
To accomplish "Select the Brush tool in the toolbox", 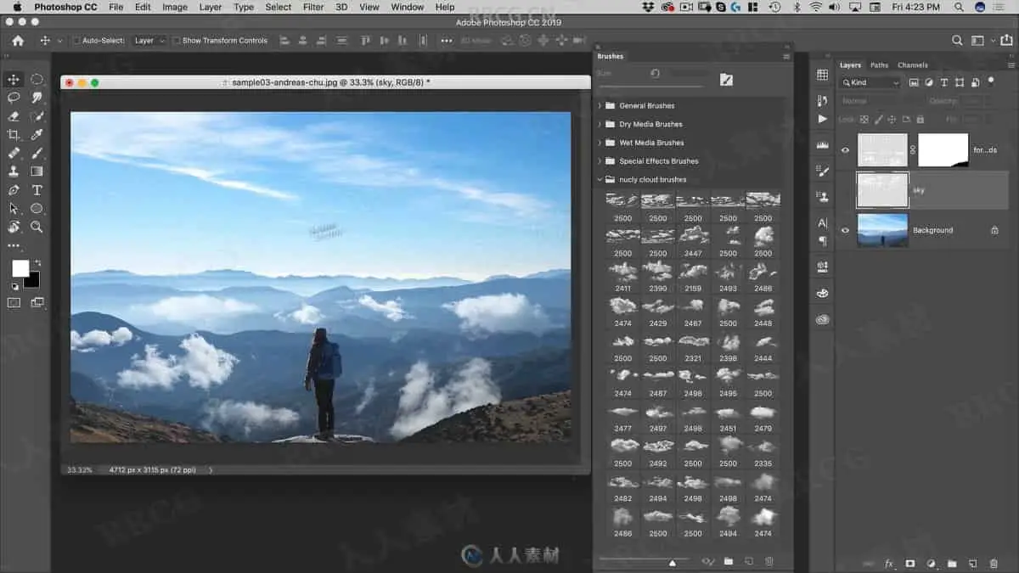I will (x=37, y=154).
